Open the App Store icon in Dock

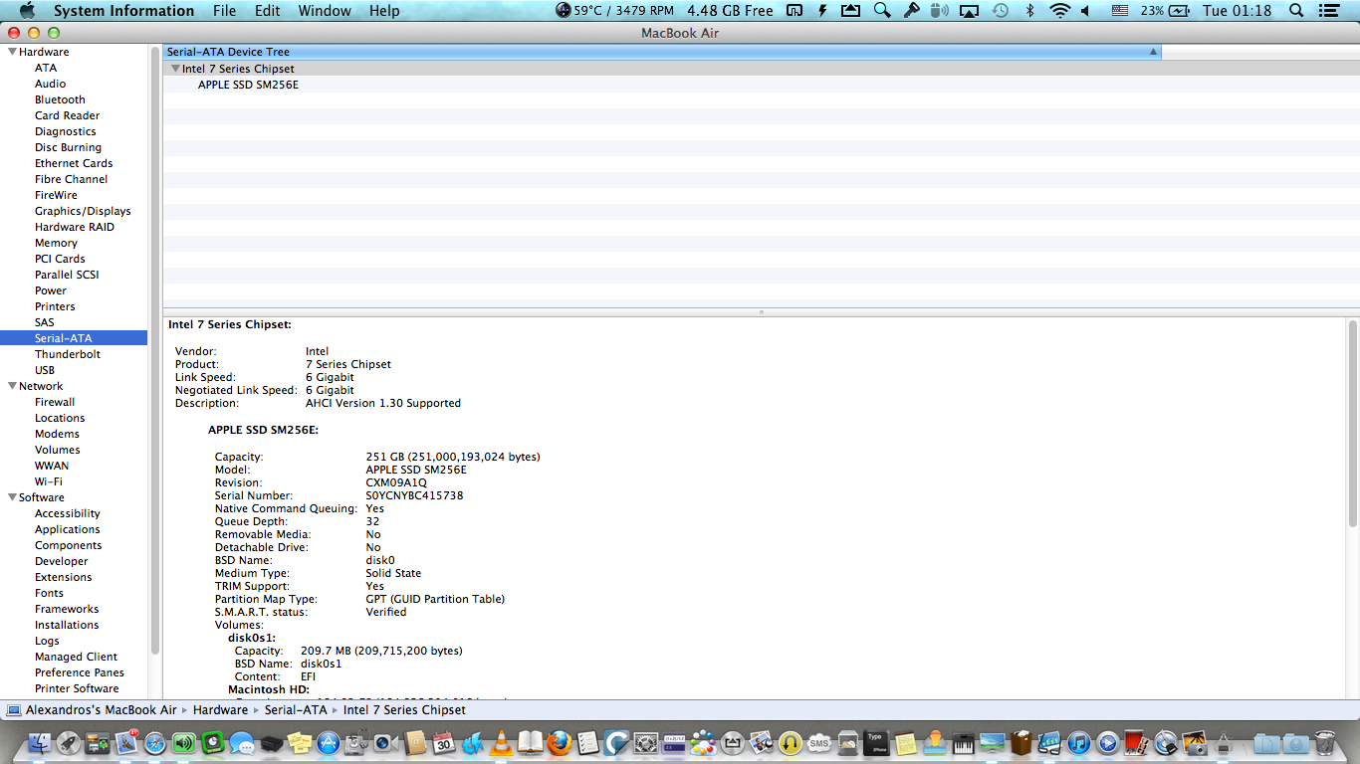tap(329, 743)
